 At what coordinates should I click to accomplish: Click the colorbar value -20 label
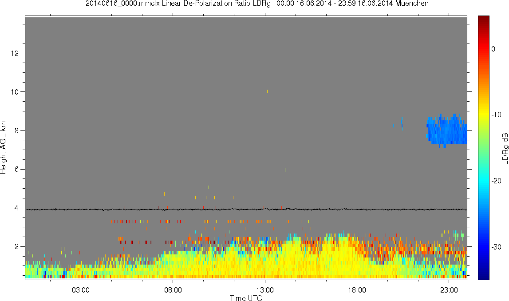pos(496,181)
